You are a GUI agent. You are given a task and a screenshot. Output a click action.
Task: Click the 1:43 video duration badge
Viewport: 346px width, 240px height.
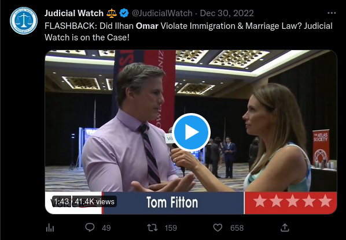pos(61,201)
